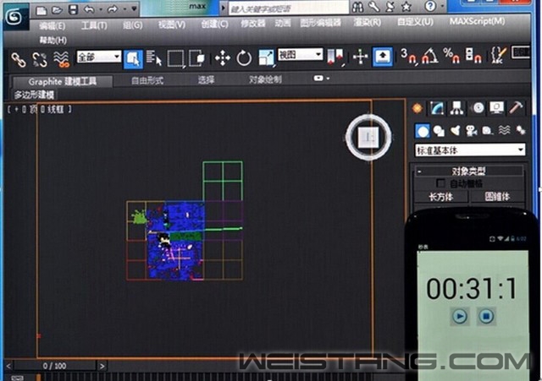
Task: Open the Hierarchy panel icon
Action: pos(457,108)
